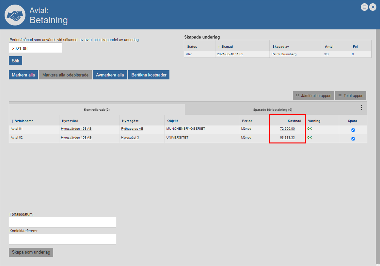Switch to Sparade för betalning tab
This screenshot has width=380, height=266.
tap(272, 110)
